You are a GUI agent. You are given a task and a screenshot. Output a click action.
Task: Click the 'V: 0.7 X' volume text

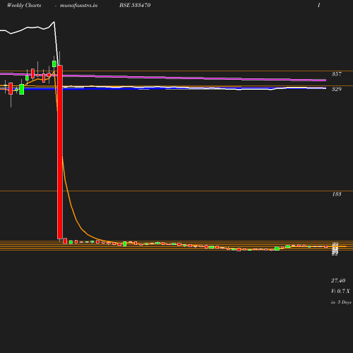coord(340,291)
